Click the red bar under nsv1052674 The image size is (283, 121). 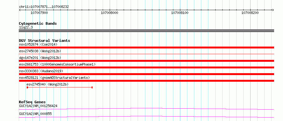click(146, 48)
